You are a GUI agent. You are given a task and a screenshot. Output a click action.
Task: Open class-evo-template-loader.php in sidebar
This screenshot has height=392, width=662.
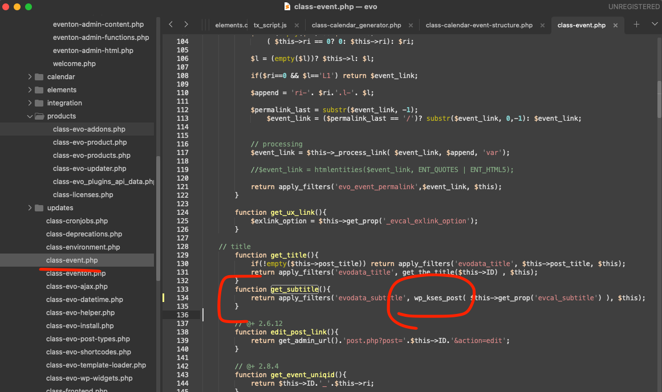pos(96,365)
